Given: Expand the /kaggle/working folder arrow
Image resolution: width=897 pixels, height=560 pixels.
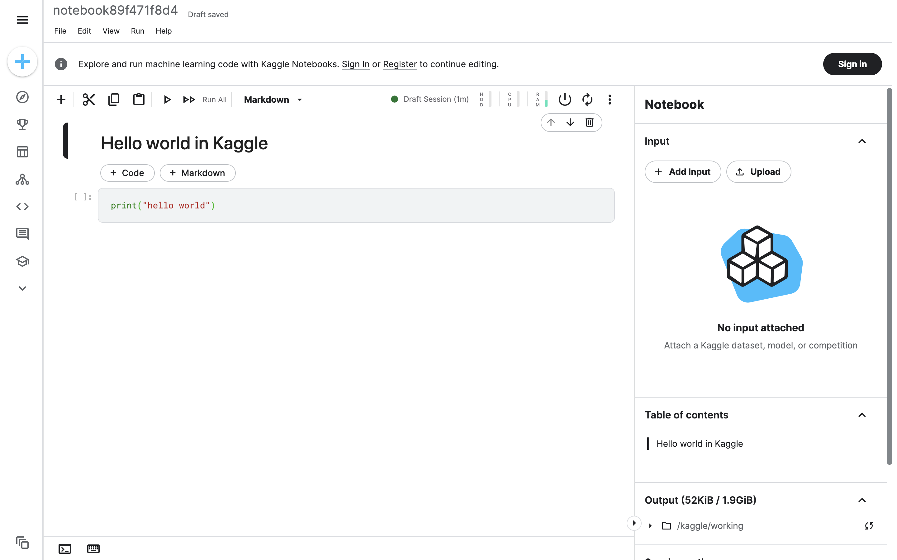Looking at the screenshot, I should pos(651,526).
